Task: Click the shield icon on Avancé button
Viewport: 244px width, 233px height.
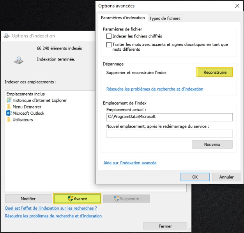Action: coord(70,199)
